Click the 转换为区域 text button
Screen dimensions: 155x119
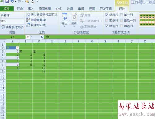click(38, 25)
